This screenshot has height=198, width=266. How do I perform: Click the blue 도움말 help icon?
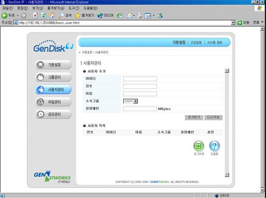[x=214, y=146]
